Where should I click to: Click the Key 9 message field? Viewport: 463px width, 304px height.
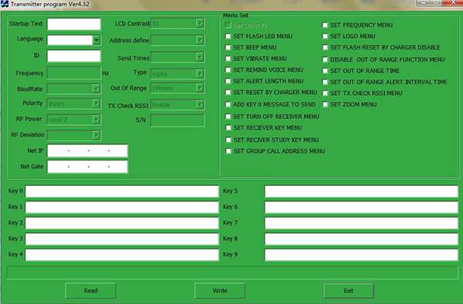pos(361,255)
